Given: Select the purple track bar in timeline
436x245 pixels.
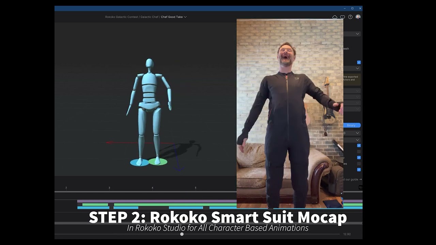Looking at the screenshot, I should point(157,201).
